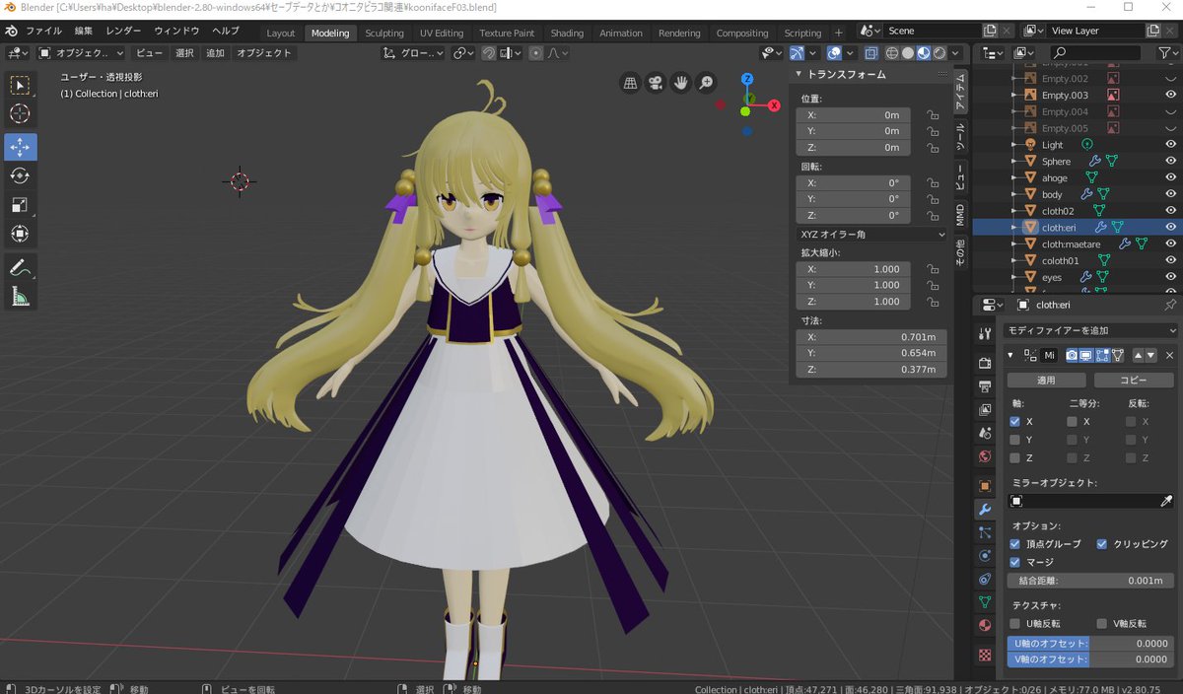Activate the Move tool
1183x694 pixels.
pyautogui.click(x=20, y=147)
